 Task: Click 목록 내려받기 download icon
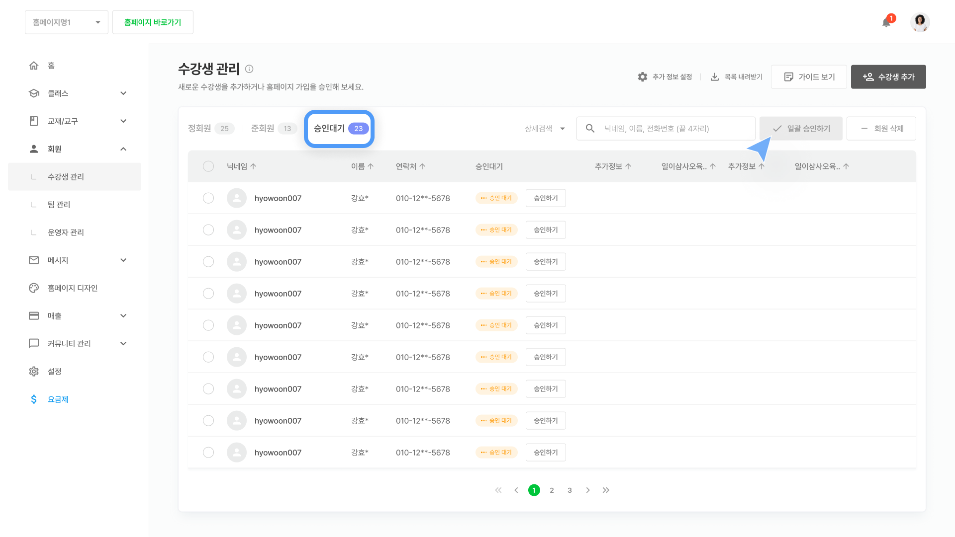(x=715, y=77)
